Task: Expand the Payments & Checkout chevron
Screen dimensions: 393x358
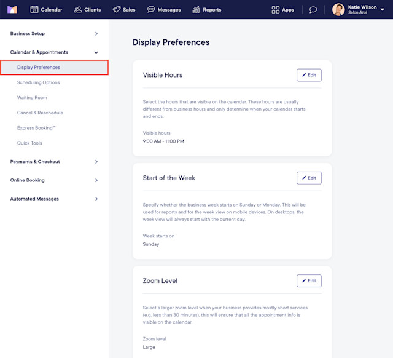Action: tap(96, 162)
